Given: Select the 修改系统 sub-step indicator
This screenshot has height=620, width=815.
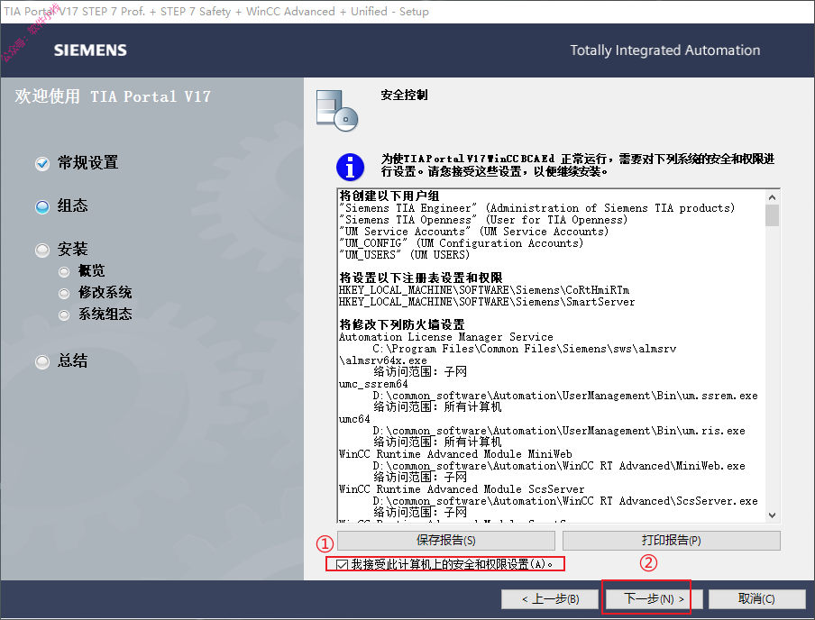Looking at the screenshot, I should pos(64,293).
